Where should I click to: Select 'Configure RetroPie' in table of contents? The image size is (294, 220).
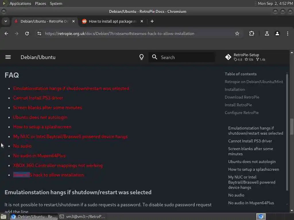pyautogui.click(x=242, y=113)
